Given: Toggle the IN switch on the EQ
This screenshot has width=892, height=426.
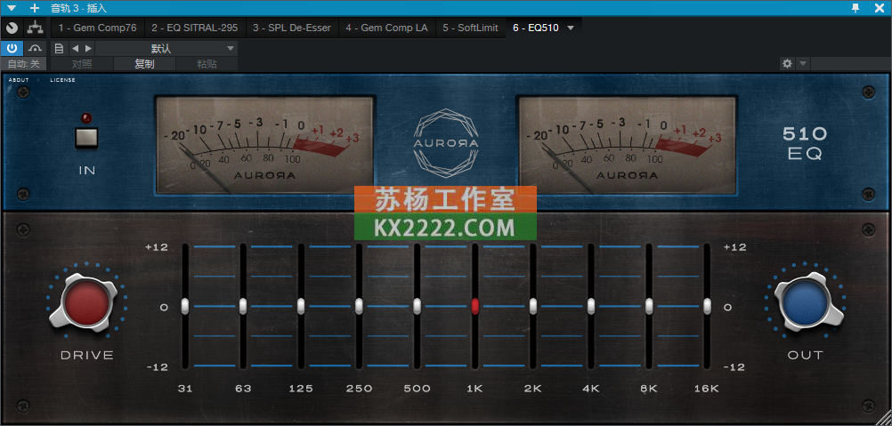Looking at the screenshot, I should 87,138.
